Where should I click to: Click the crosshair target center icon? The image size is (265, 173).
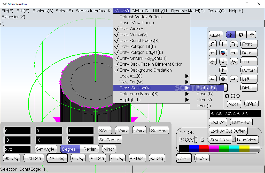tap(223, 79)
